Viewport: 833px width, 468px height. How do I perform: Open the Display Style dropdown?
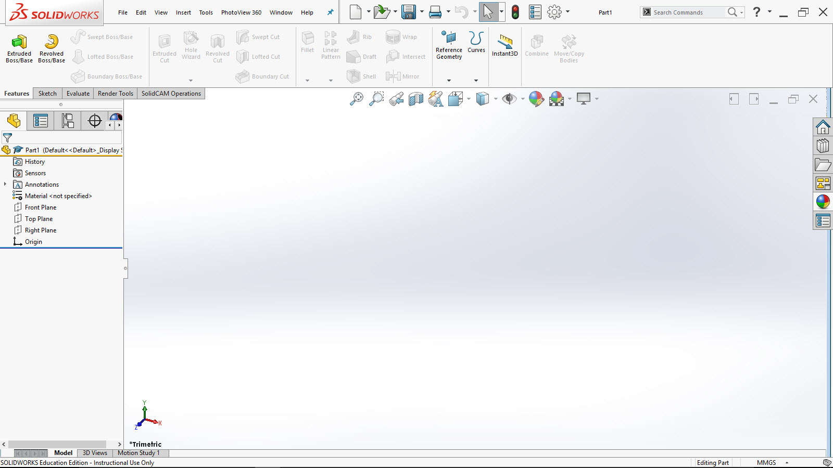[494, 99]
